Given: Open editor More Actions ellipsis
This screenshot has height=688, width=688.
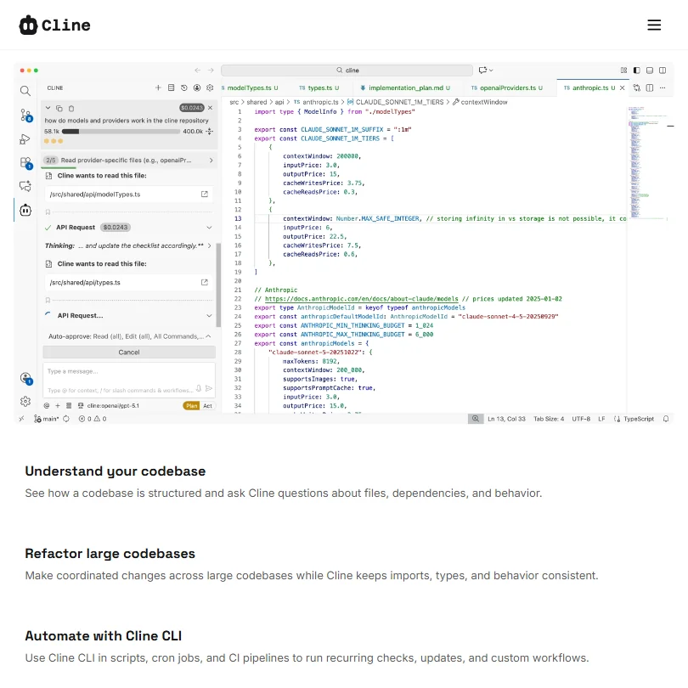Looking at the screenshot, I should pos(663,87).
